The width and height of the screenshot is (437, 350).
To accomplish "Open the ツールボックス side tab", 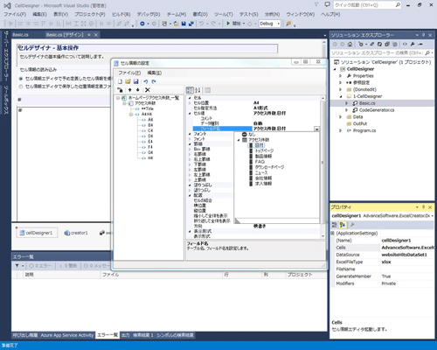I will 6,100.
